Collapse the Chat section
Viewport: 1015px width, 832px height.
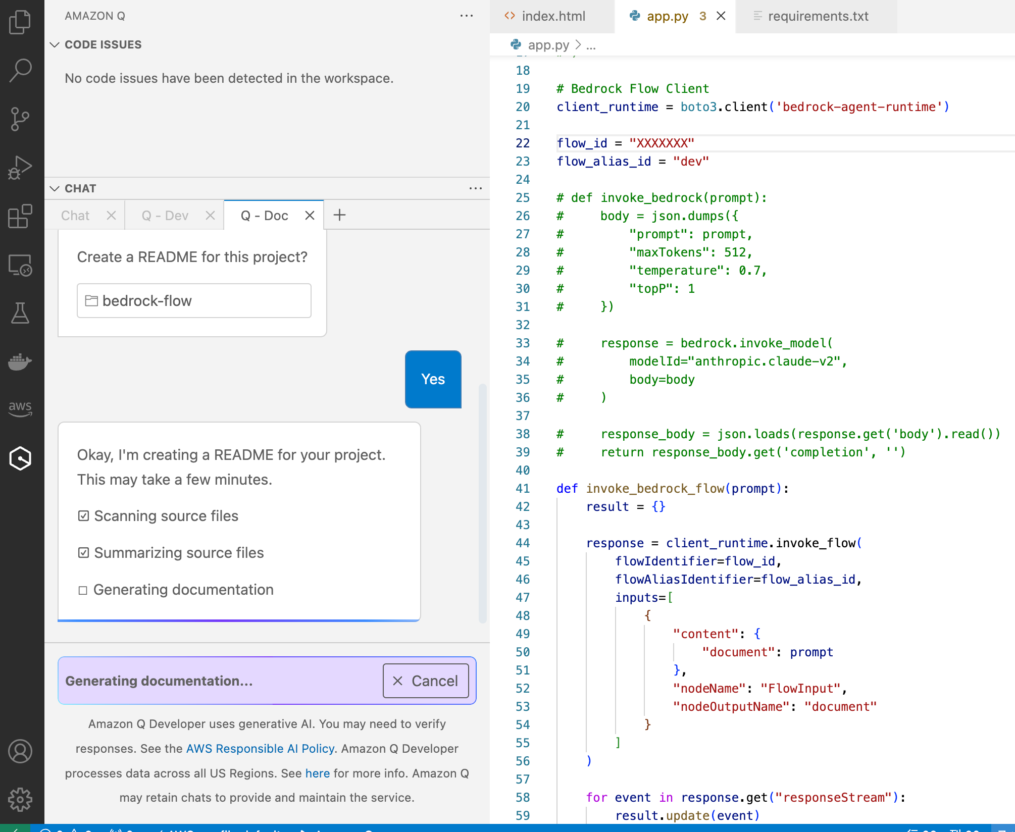55,188
